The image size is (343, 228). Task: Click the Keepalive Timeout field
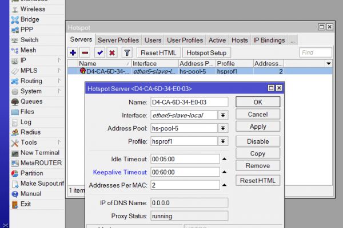coord(185,172)
